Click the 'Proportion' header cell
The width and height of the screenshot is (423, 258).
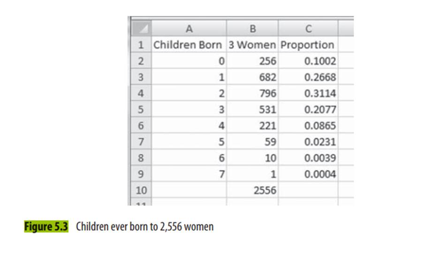click(308, 45)
